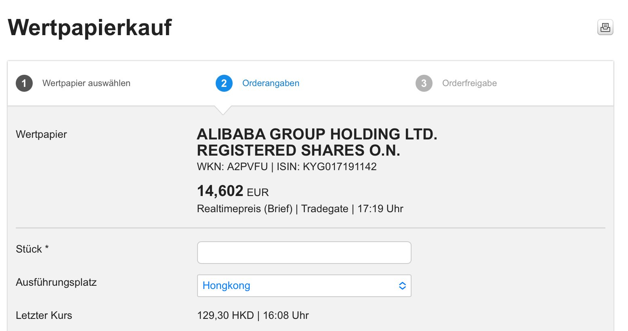Jump to the Orderfreigabe step label
Viewport: 628px width, 331px height.
point(469,83)
